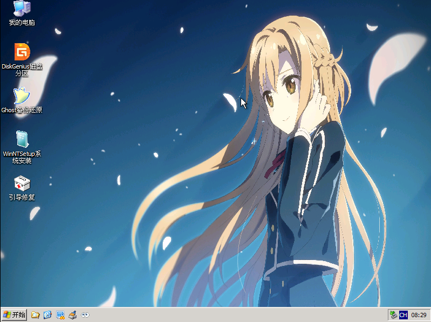Click the brush-and-drive quick launch icon
This screenshot has height=322, width=431.
73,314
